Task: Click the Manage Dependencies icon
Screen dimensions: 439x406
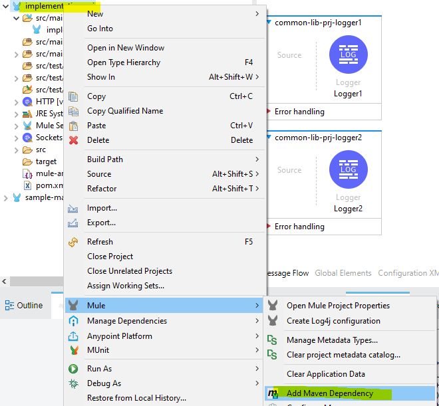Action: tap(73, 321)
